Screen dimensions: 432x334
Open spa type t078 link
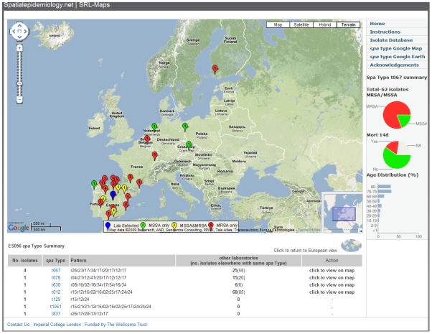56,277
